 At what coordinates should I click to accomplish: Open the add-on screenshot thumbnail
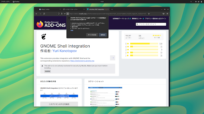[105, 97]
